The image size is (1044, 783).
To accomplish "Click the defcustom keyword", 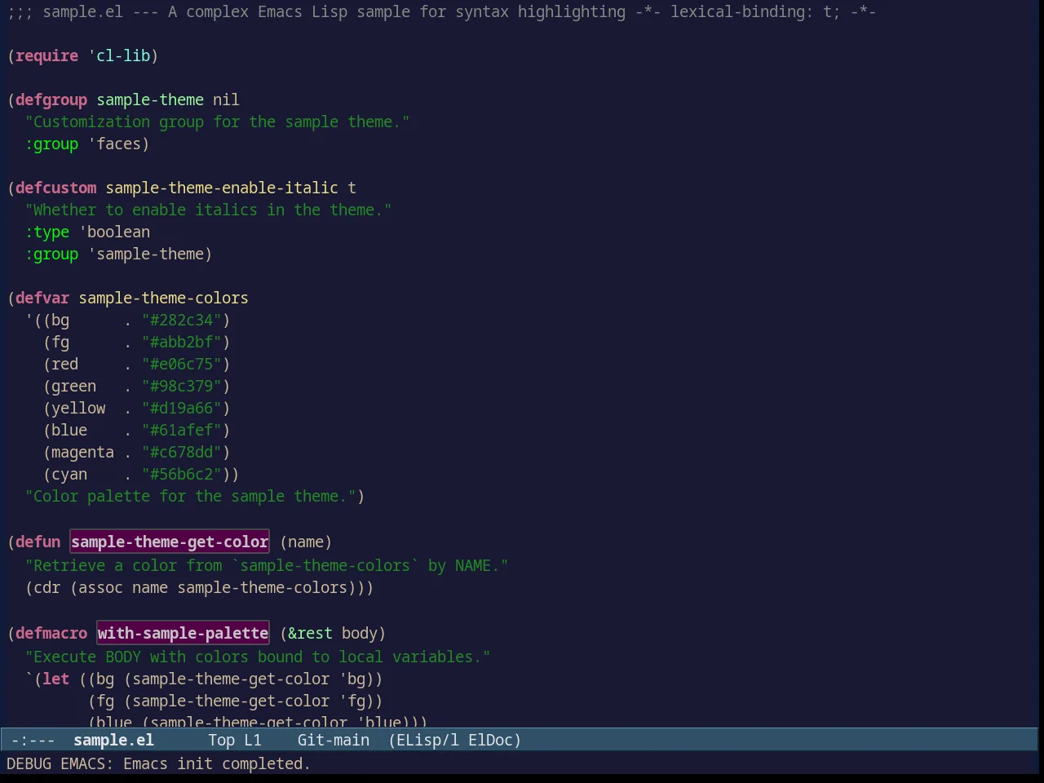I will (55, 188).
